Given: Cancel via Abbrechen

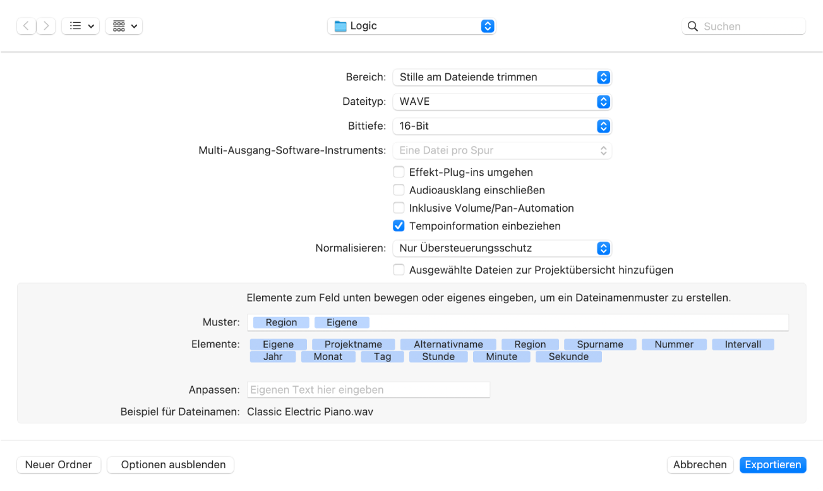Looking at the screenshot, I should point(700,464).
